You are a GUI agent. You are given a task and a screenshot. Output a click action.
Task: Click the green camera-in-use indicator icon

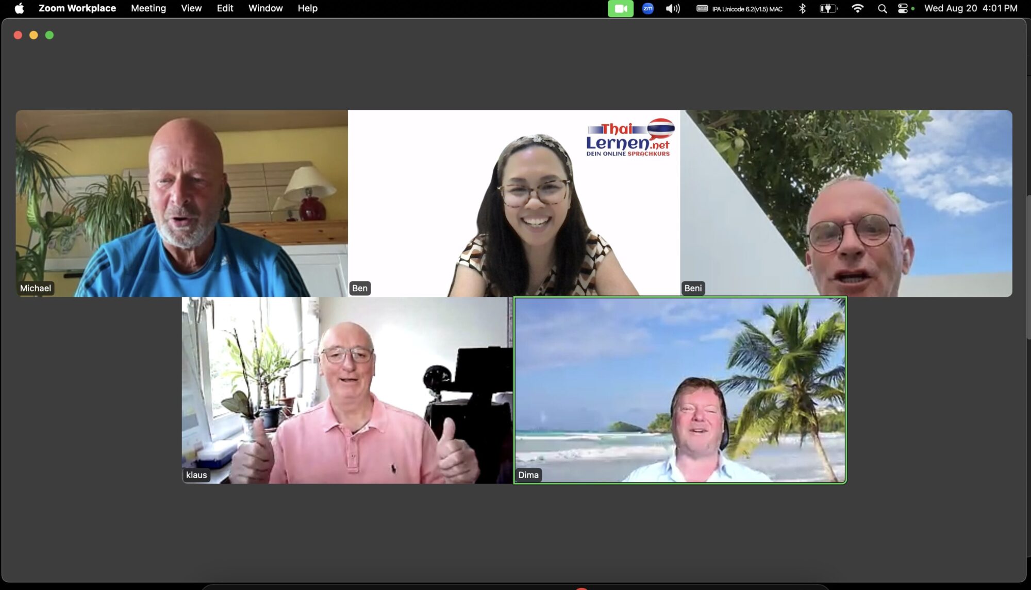pos(620,8)
